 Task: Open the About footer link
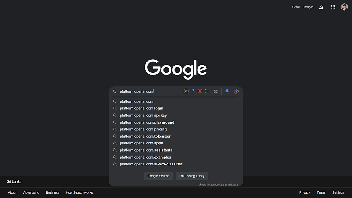(x=12, y=192)
